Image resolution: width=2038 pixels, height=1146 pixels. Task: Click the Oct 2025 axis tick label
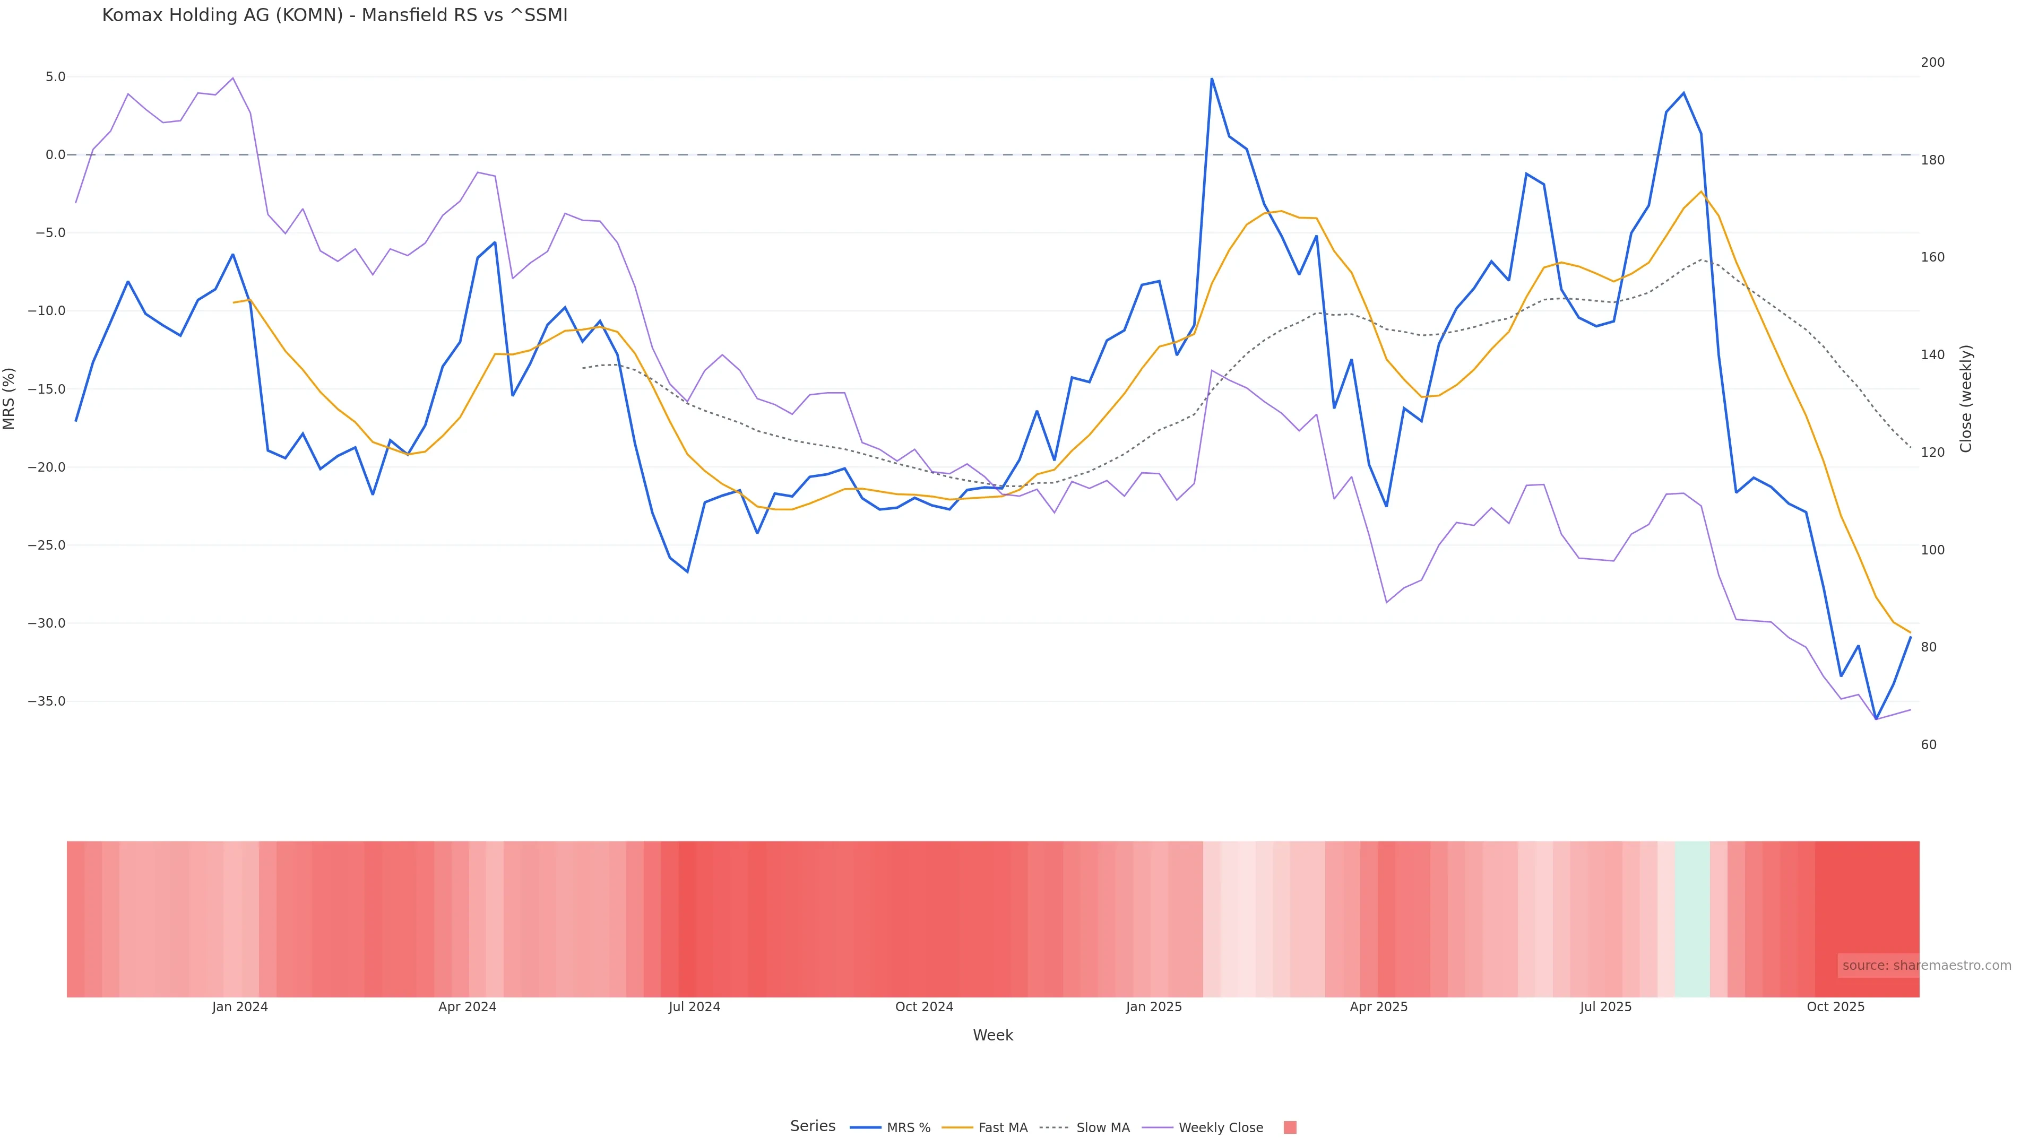point(1835,1007)
